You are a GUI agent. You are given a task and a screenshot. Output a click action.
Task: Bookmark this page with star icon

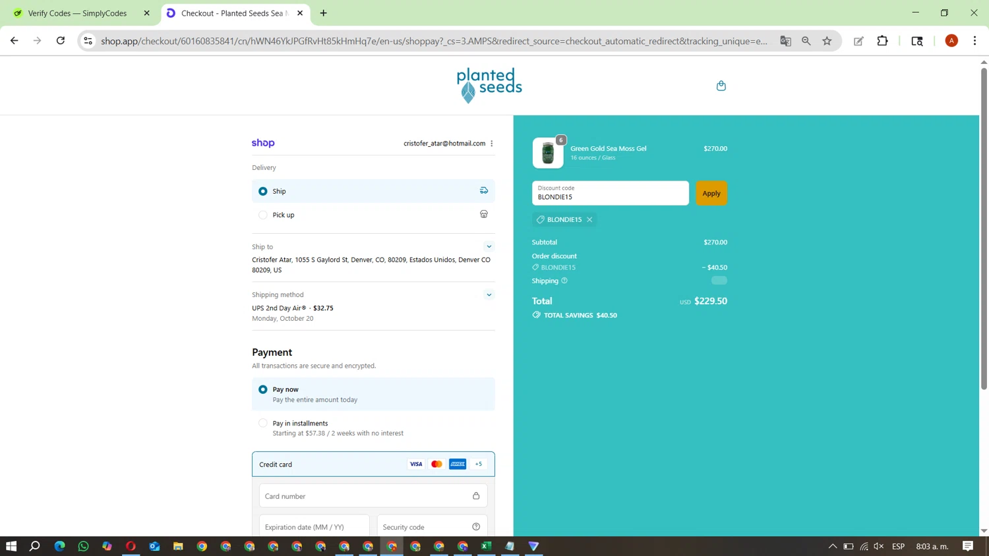pyautogui.click(x=827, y=41)
